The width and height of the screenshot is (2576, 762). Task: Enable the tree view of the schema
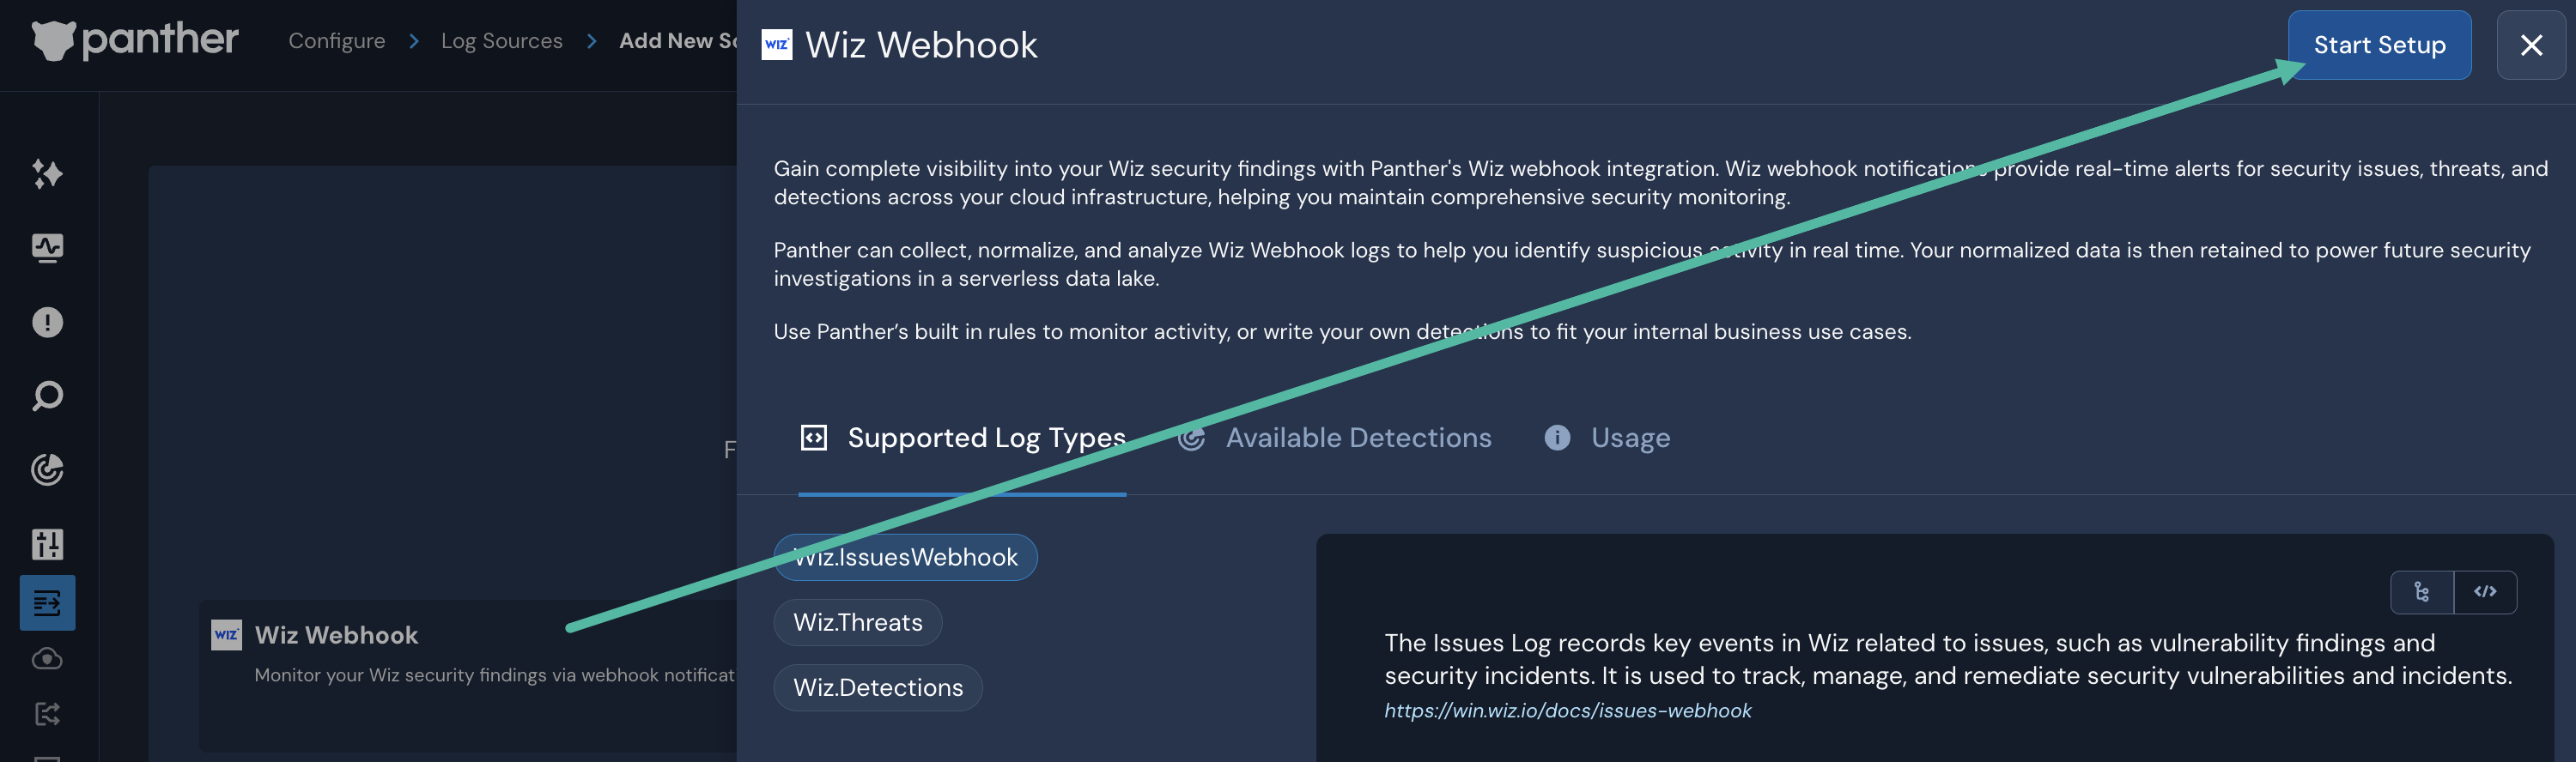2422,592
